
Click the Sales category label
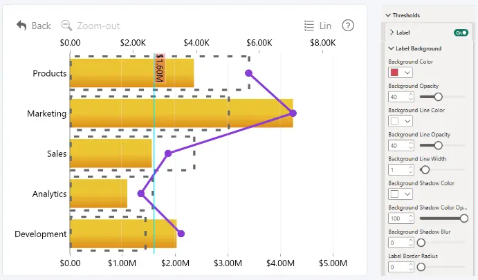point(57,154)
